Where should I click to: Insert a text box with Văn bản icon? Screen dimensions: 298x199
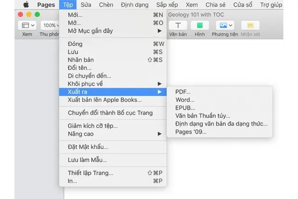pyautogui.click(x=178, y=25)
